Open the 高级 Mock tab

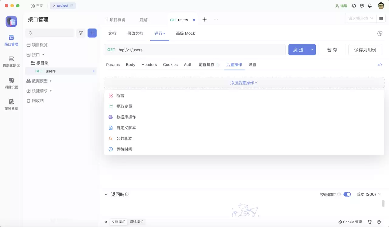click(x=185, y=33)
